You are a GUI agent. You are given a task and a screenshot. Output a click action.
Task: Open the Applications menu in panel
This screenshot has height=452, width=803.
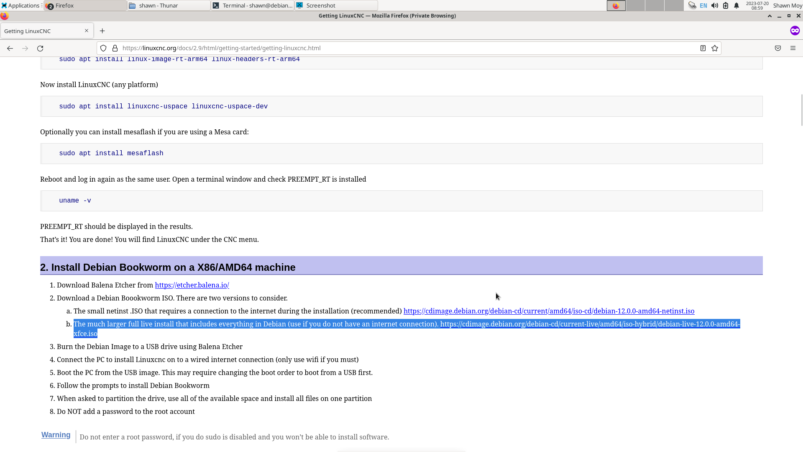pyautogui.click(x=21, y=5)
